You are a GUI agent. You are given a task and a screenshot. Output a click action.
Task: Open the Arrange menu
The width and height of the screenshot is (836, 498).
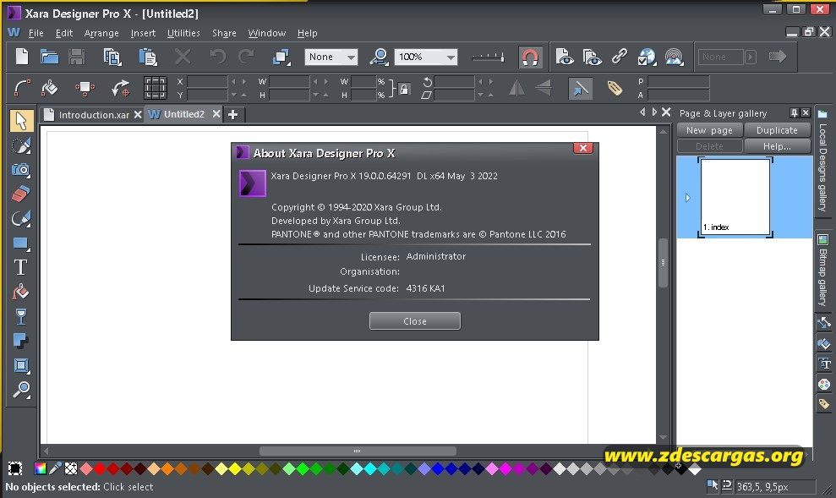pos(101,33)
